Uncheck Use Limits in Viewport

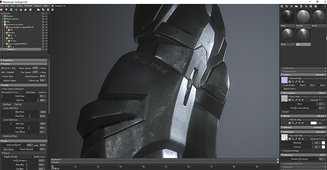(2, 88)
